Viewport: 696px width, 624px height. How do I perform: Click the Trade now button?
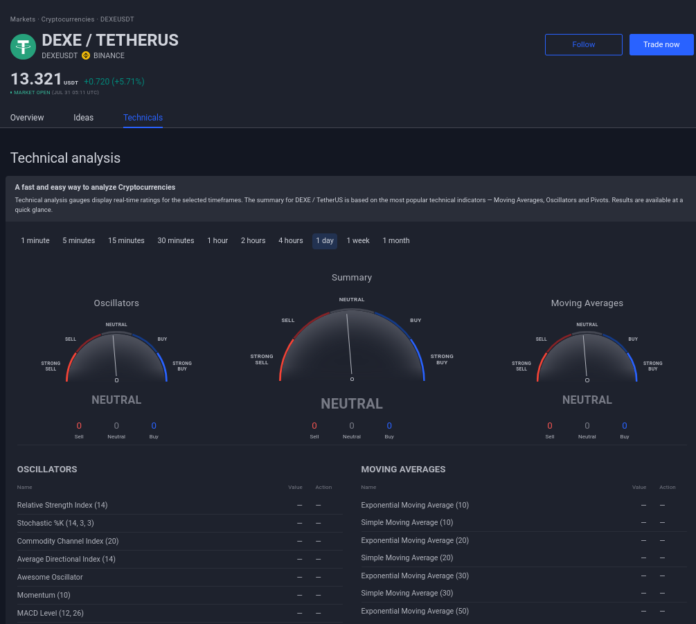[x=661, y=44]
